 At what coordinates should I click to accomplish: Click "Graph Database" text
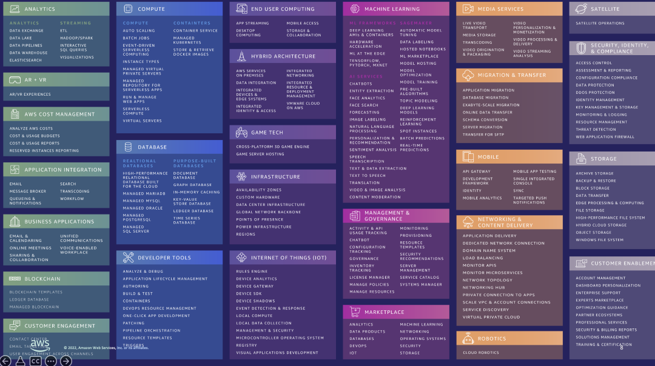tap(193, 185)
